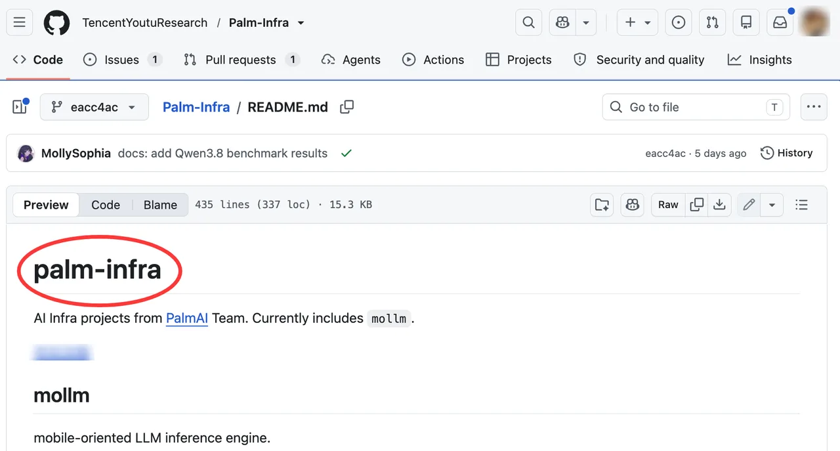Expand the file tree side panel
This screenshot has height=451, width=840.
click(x=20, y=107)
